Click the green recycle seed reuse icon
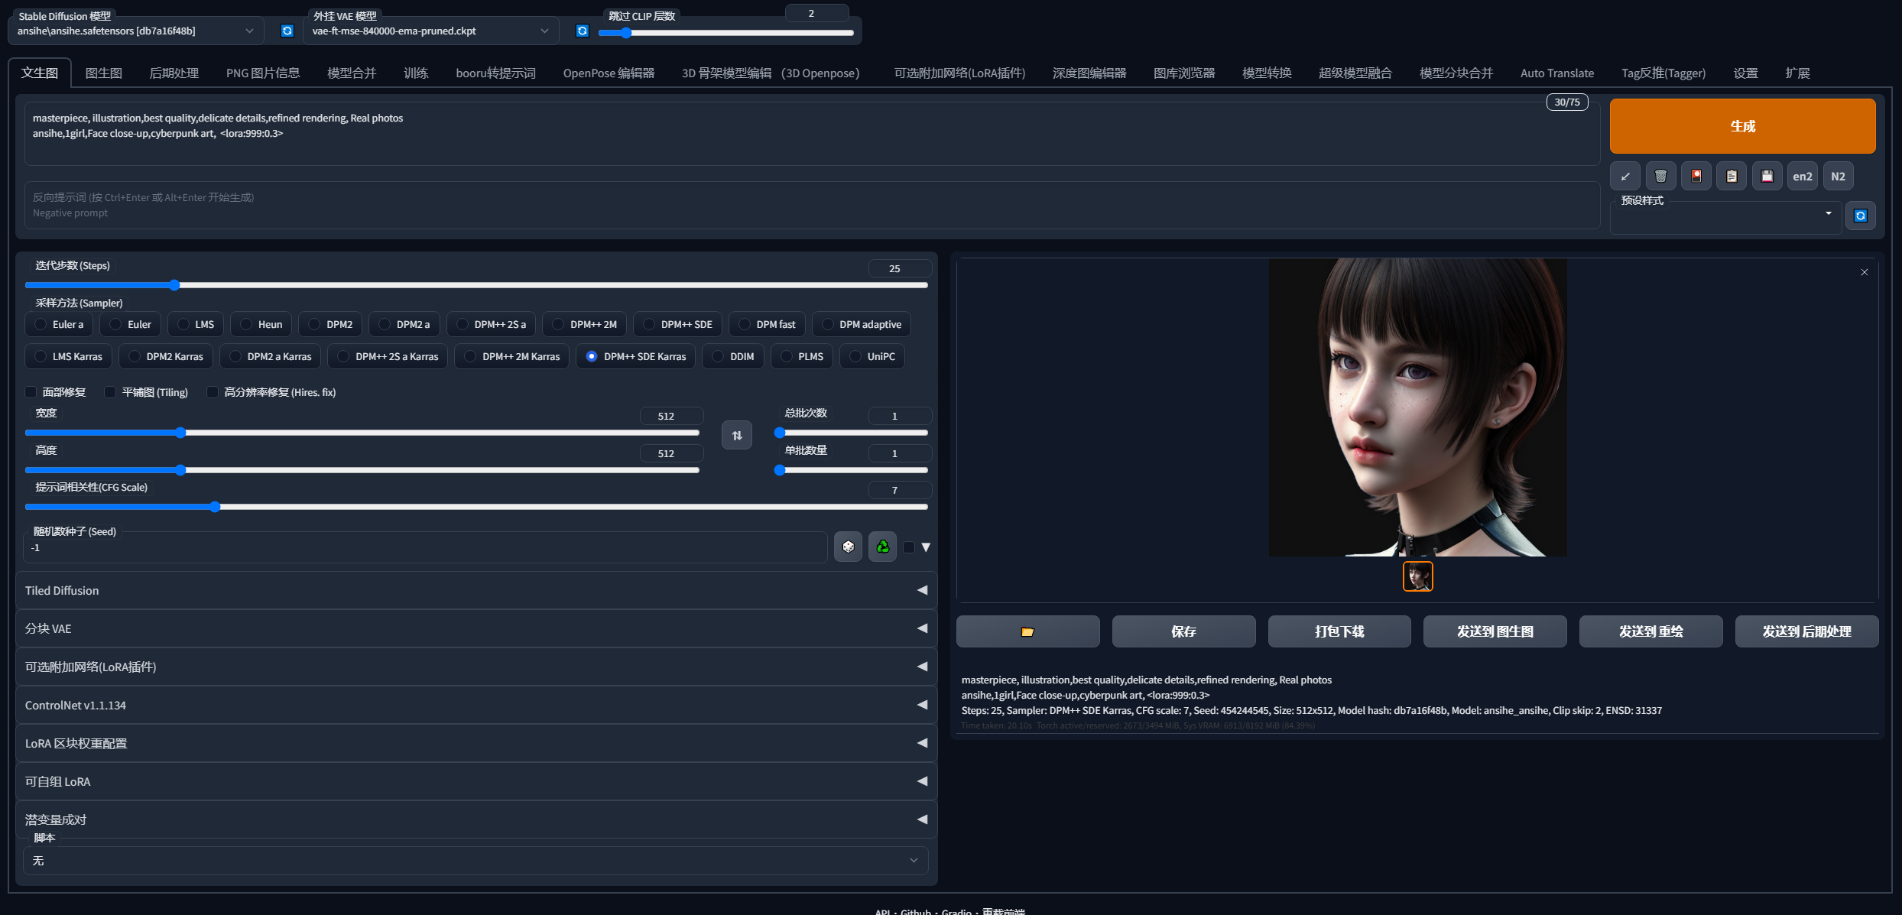 coord(882,547)
